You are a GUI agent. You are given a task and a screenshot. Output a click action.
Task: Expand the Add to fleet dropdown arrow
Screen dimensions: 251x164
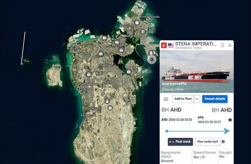tap(197, 99)
